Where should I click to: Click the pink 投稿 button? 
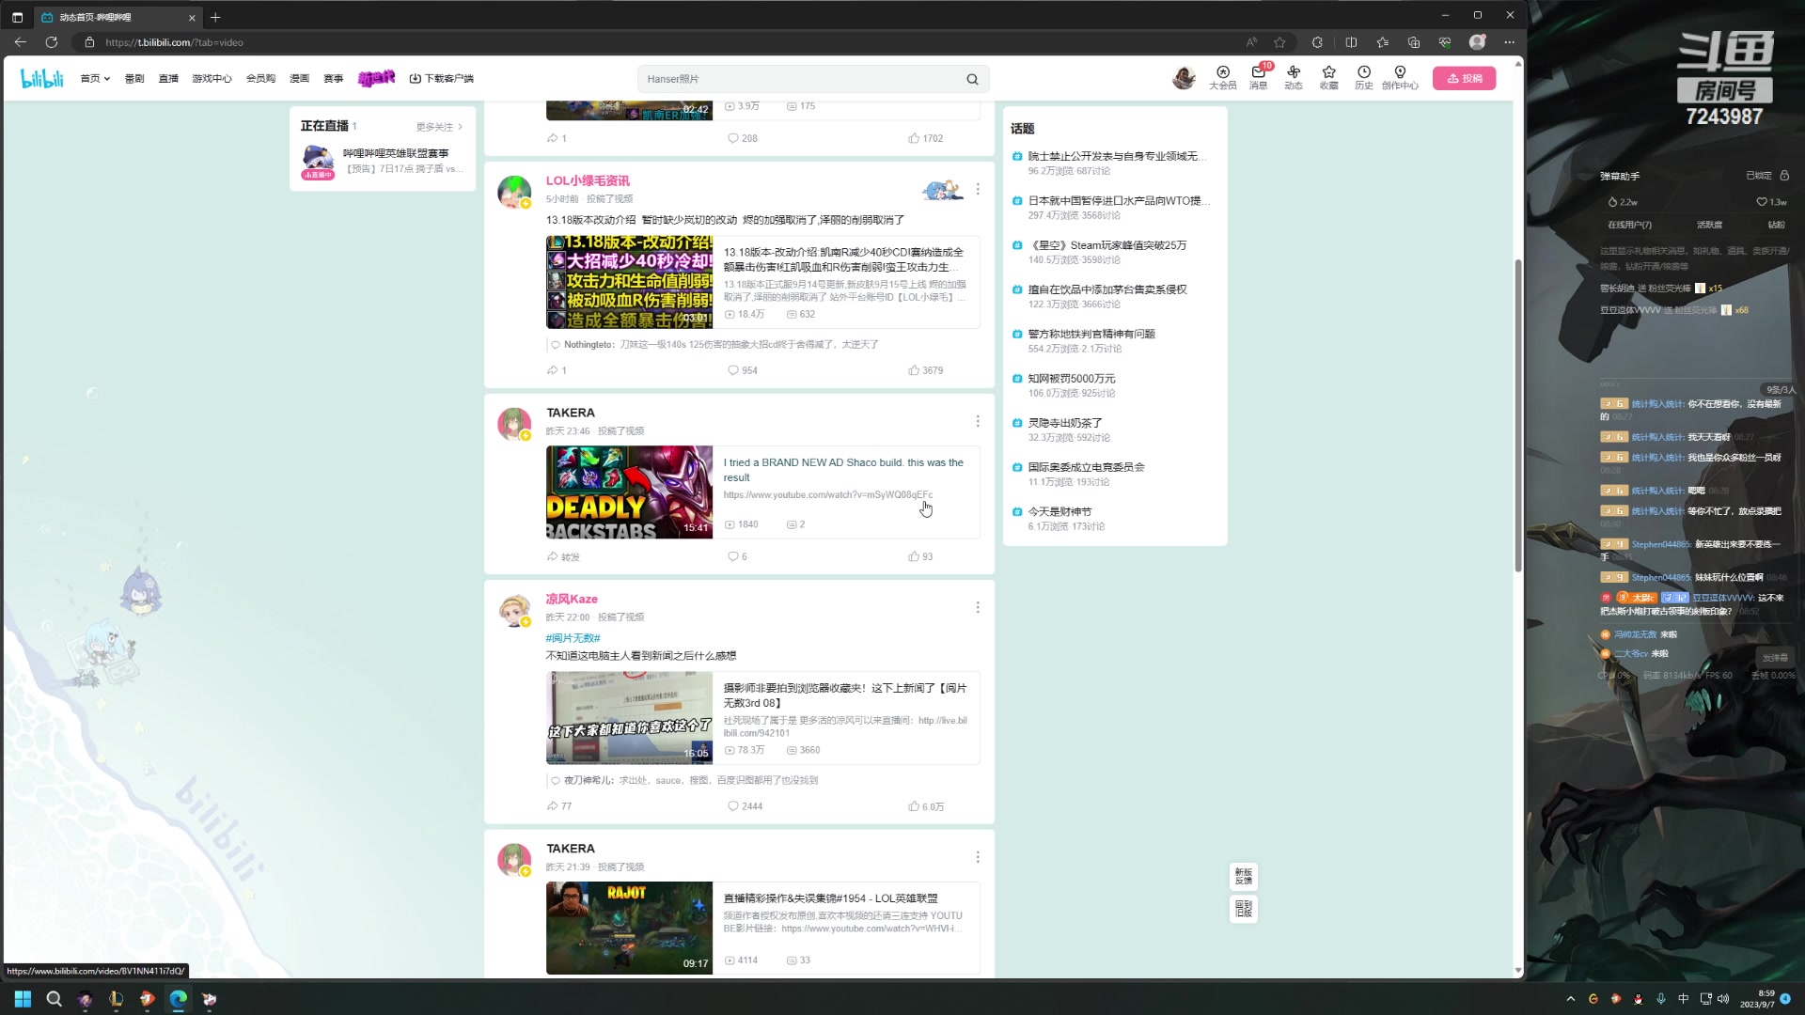(x=1464, y=78)
